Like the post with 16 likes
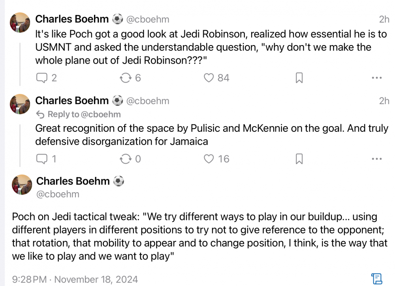 pos(209,159)
